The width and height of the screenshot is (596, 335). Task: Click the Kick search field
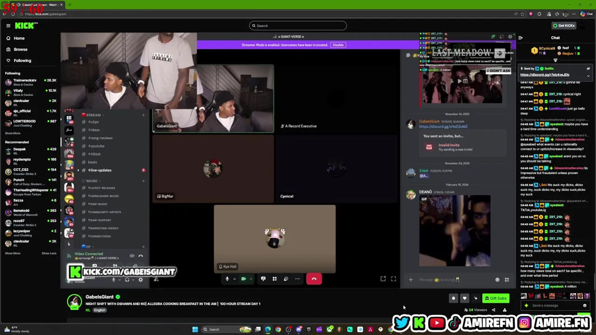coord(298,26)
